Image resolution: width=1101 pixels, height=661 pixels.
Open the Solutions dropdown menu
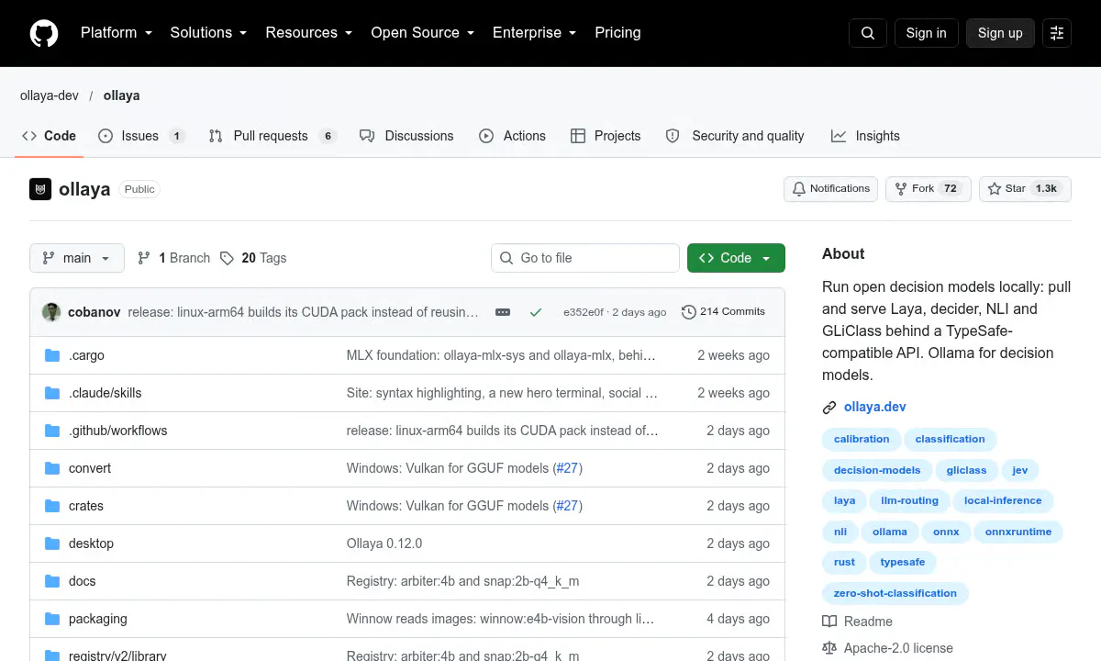point(208,33)
